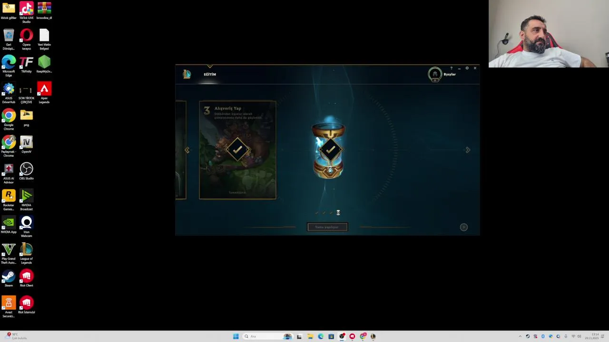Open Steam desktop shortcut
The height and width of the screenshot is (342, 609).
tap(9, 278)
